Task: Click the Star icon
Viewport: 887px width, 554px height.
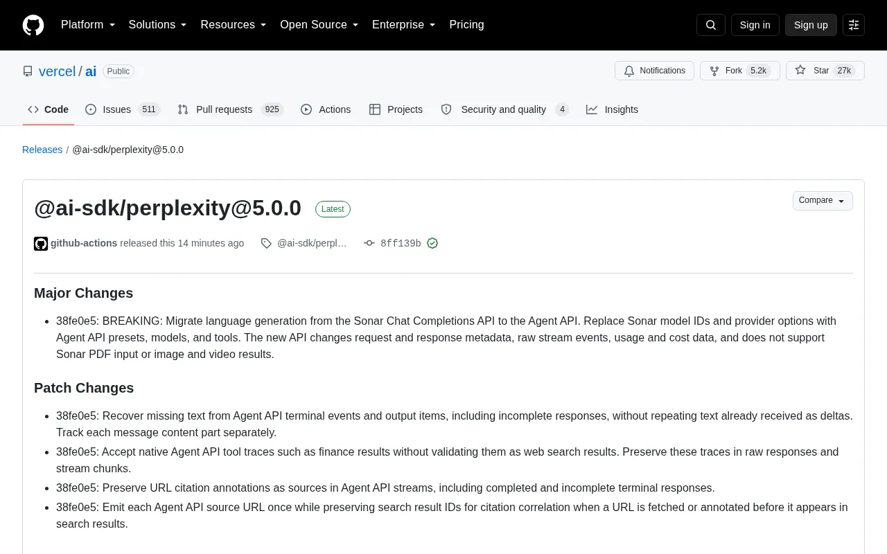Action: pyautogui.click(x=800, y=71)
